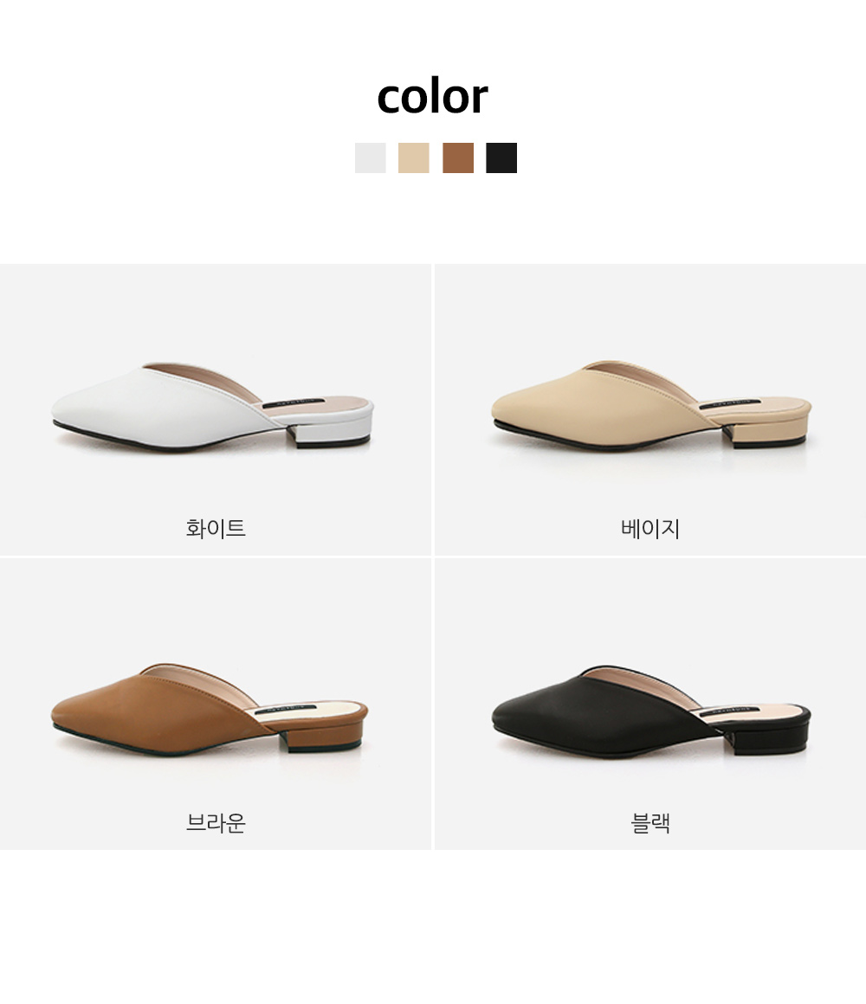Click the 베이지 label
This screenshot has width=866, height=1004.
[x=650, y=528]
